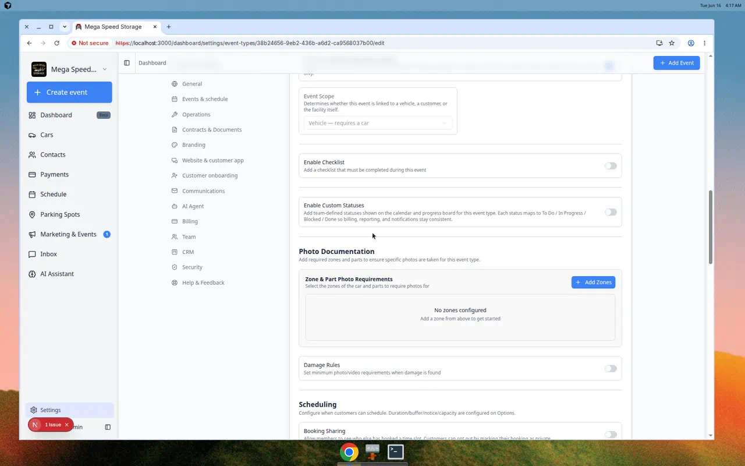Click the Website & customer app icon
The image size is (745, 466).
click(175, 160)
